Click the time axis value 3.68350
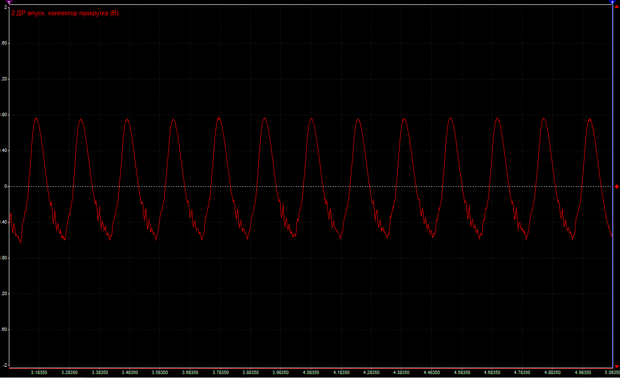Viewport: 620px width, 378px height. (190, 373)
